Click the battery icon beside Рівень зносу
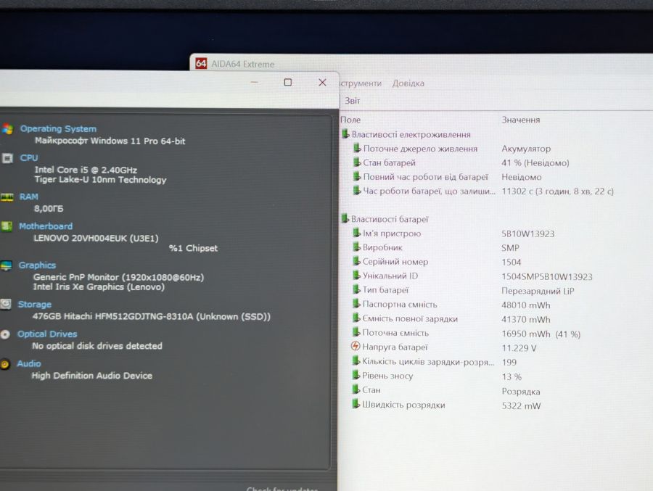This screenshot has height=491, width=653. (x=356, y=375)
